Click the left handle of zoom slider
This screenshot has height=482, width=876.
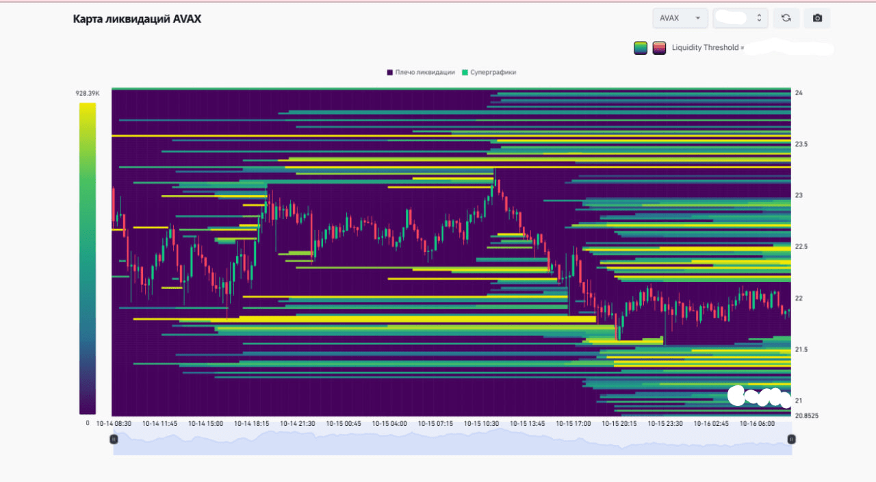point(114,439)
